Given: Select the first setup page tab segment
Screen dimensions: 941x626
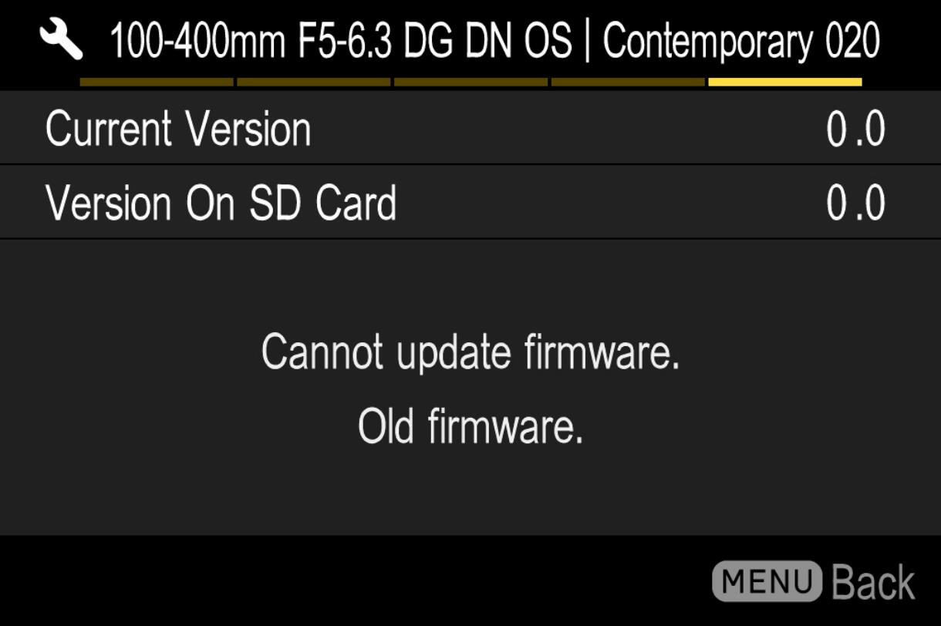Looking at the screenshot, I should tap(157, 82).
